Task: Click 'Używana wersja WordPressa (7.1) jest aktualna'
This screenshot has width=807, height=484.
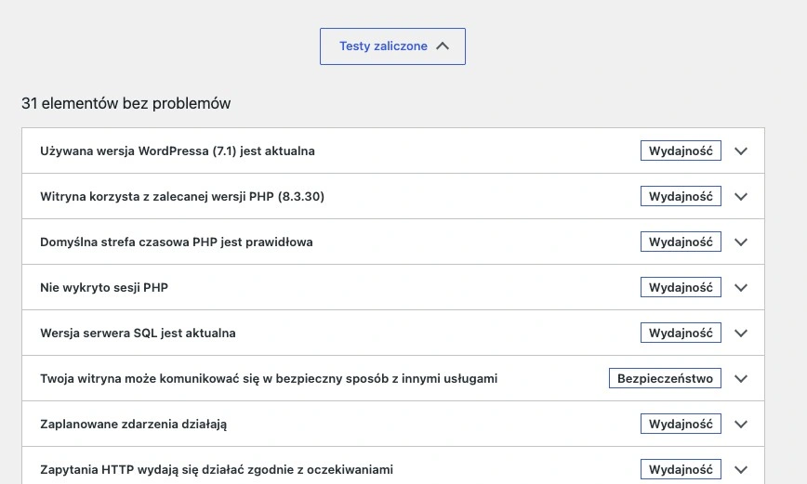Action: (x=178, y=150)
